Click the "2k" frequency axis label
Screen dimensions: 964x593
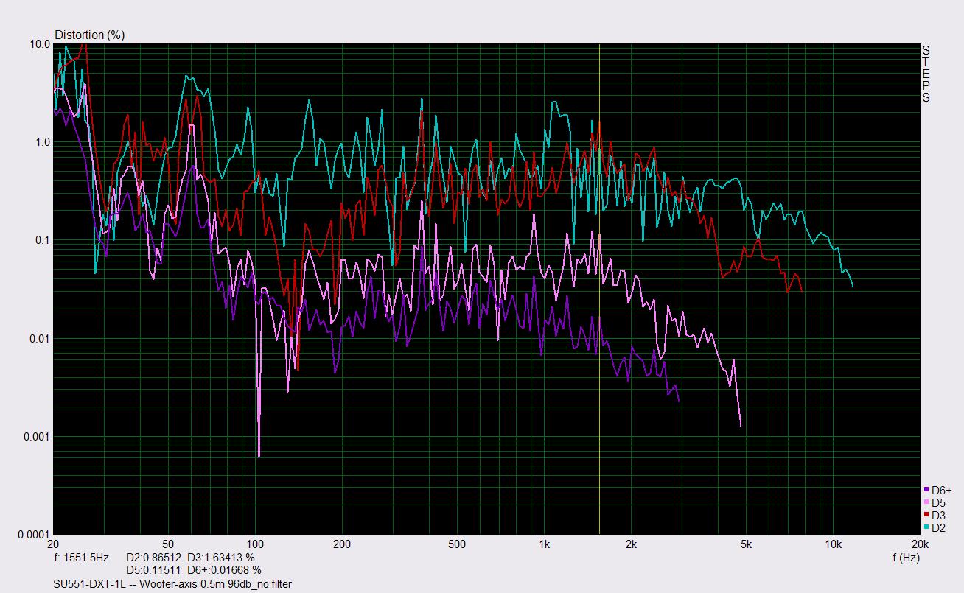click(631, 544)
